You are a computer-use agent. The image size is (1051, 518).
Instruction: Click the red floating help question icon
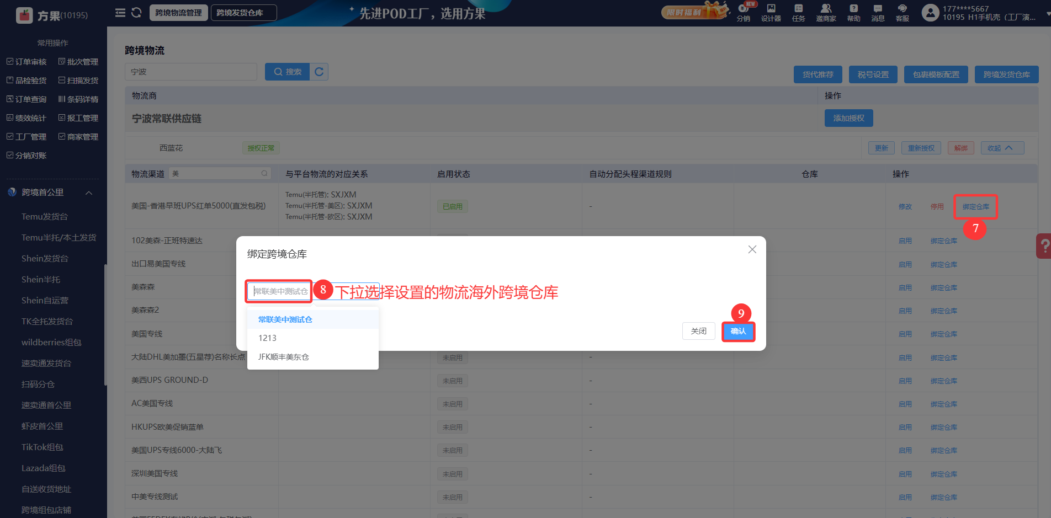(x=1044, y=246)
